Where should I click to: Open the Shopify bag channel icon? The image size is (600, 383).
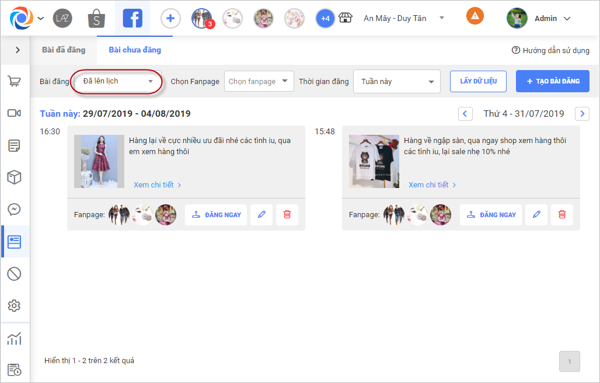(x=96, y=18)
